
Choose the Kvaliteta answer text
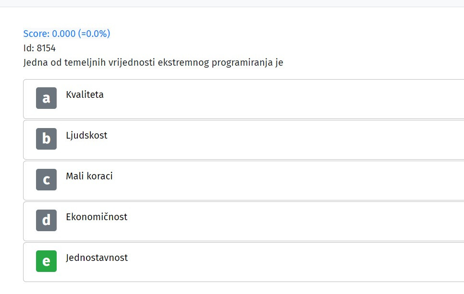point(85,94)
